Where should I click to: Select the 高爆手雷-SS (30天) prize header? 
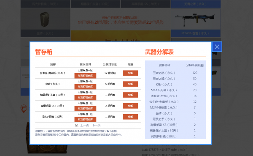pyautogui.click(x=145, y=4)
